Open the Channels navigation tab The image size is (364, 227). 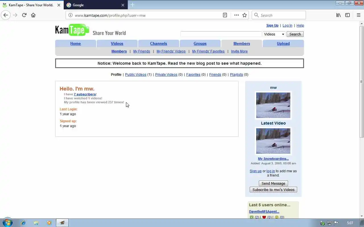(158, 43)
